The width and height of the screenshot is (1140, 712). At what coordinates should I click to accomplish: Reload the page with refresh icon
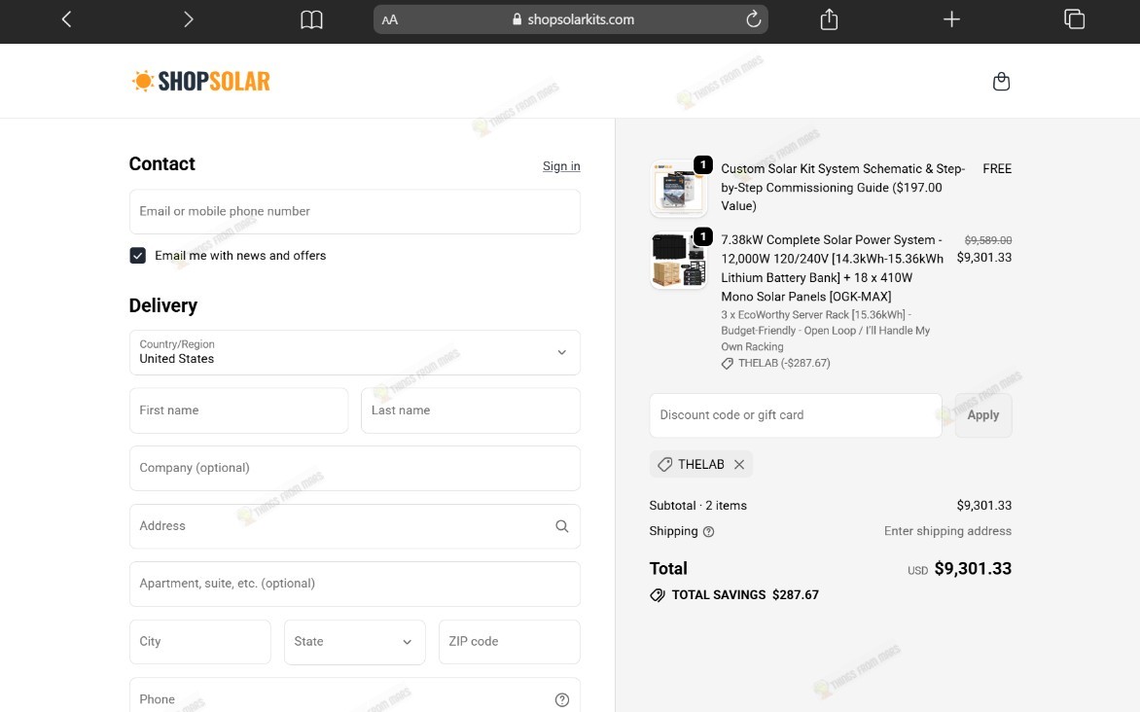[753, 18]
